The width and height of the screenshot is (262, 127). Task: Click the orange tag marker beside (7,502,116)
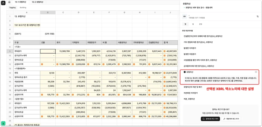165,55
